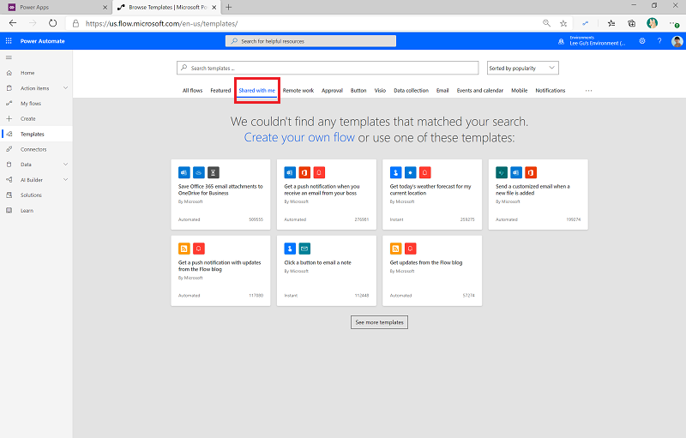The height and width of the screenshot is (438, 686).
Task: Open My flows in the sidebar
Action: [x=36, y=104]
